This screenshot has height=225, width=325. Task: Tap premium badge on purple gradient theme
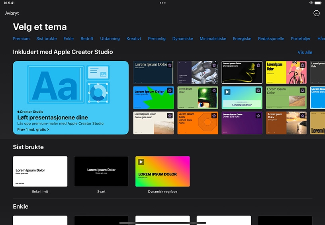coord(258,115)
